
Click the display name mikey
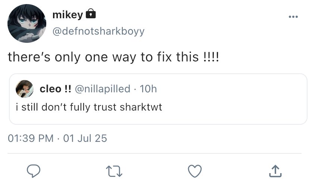68,15
